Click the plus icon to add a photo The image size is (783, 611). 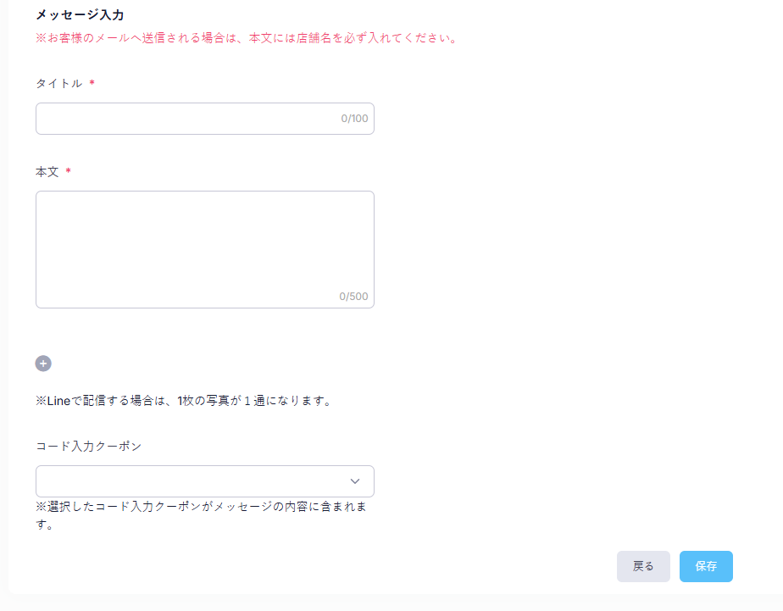(43, 364)
